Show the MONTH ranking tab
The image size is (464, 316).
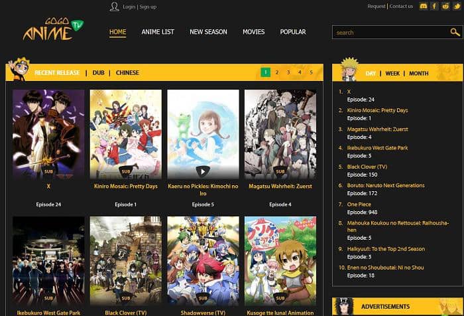[419, 74]
